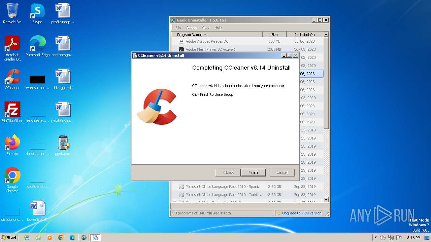Open the Upgrade to PRO version link
This screenshot has width=431, height=242.
click(x=302, y=213)
